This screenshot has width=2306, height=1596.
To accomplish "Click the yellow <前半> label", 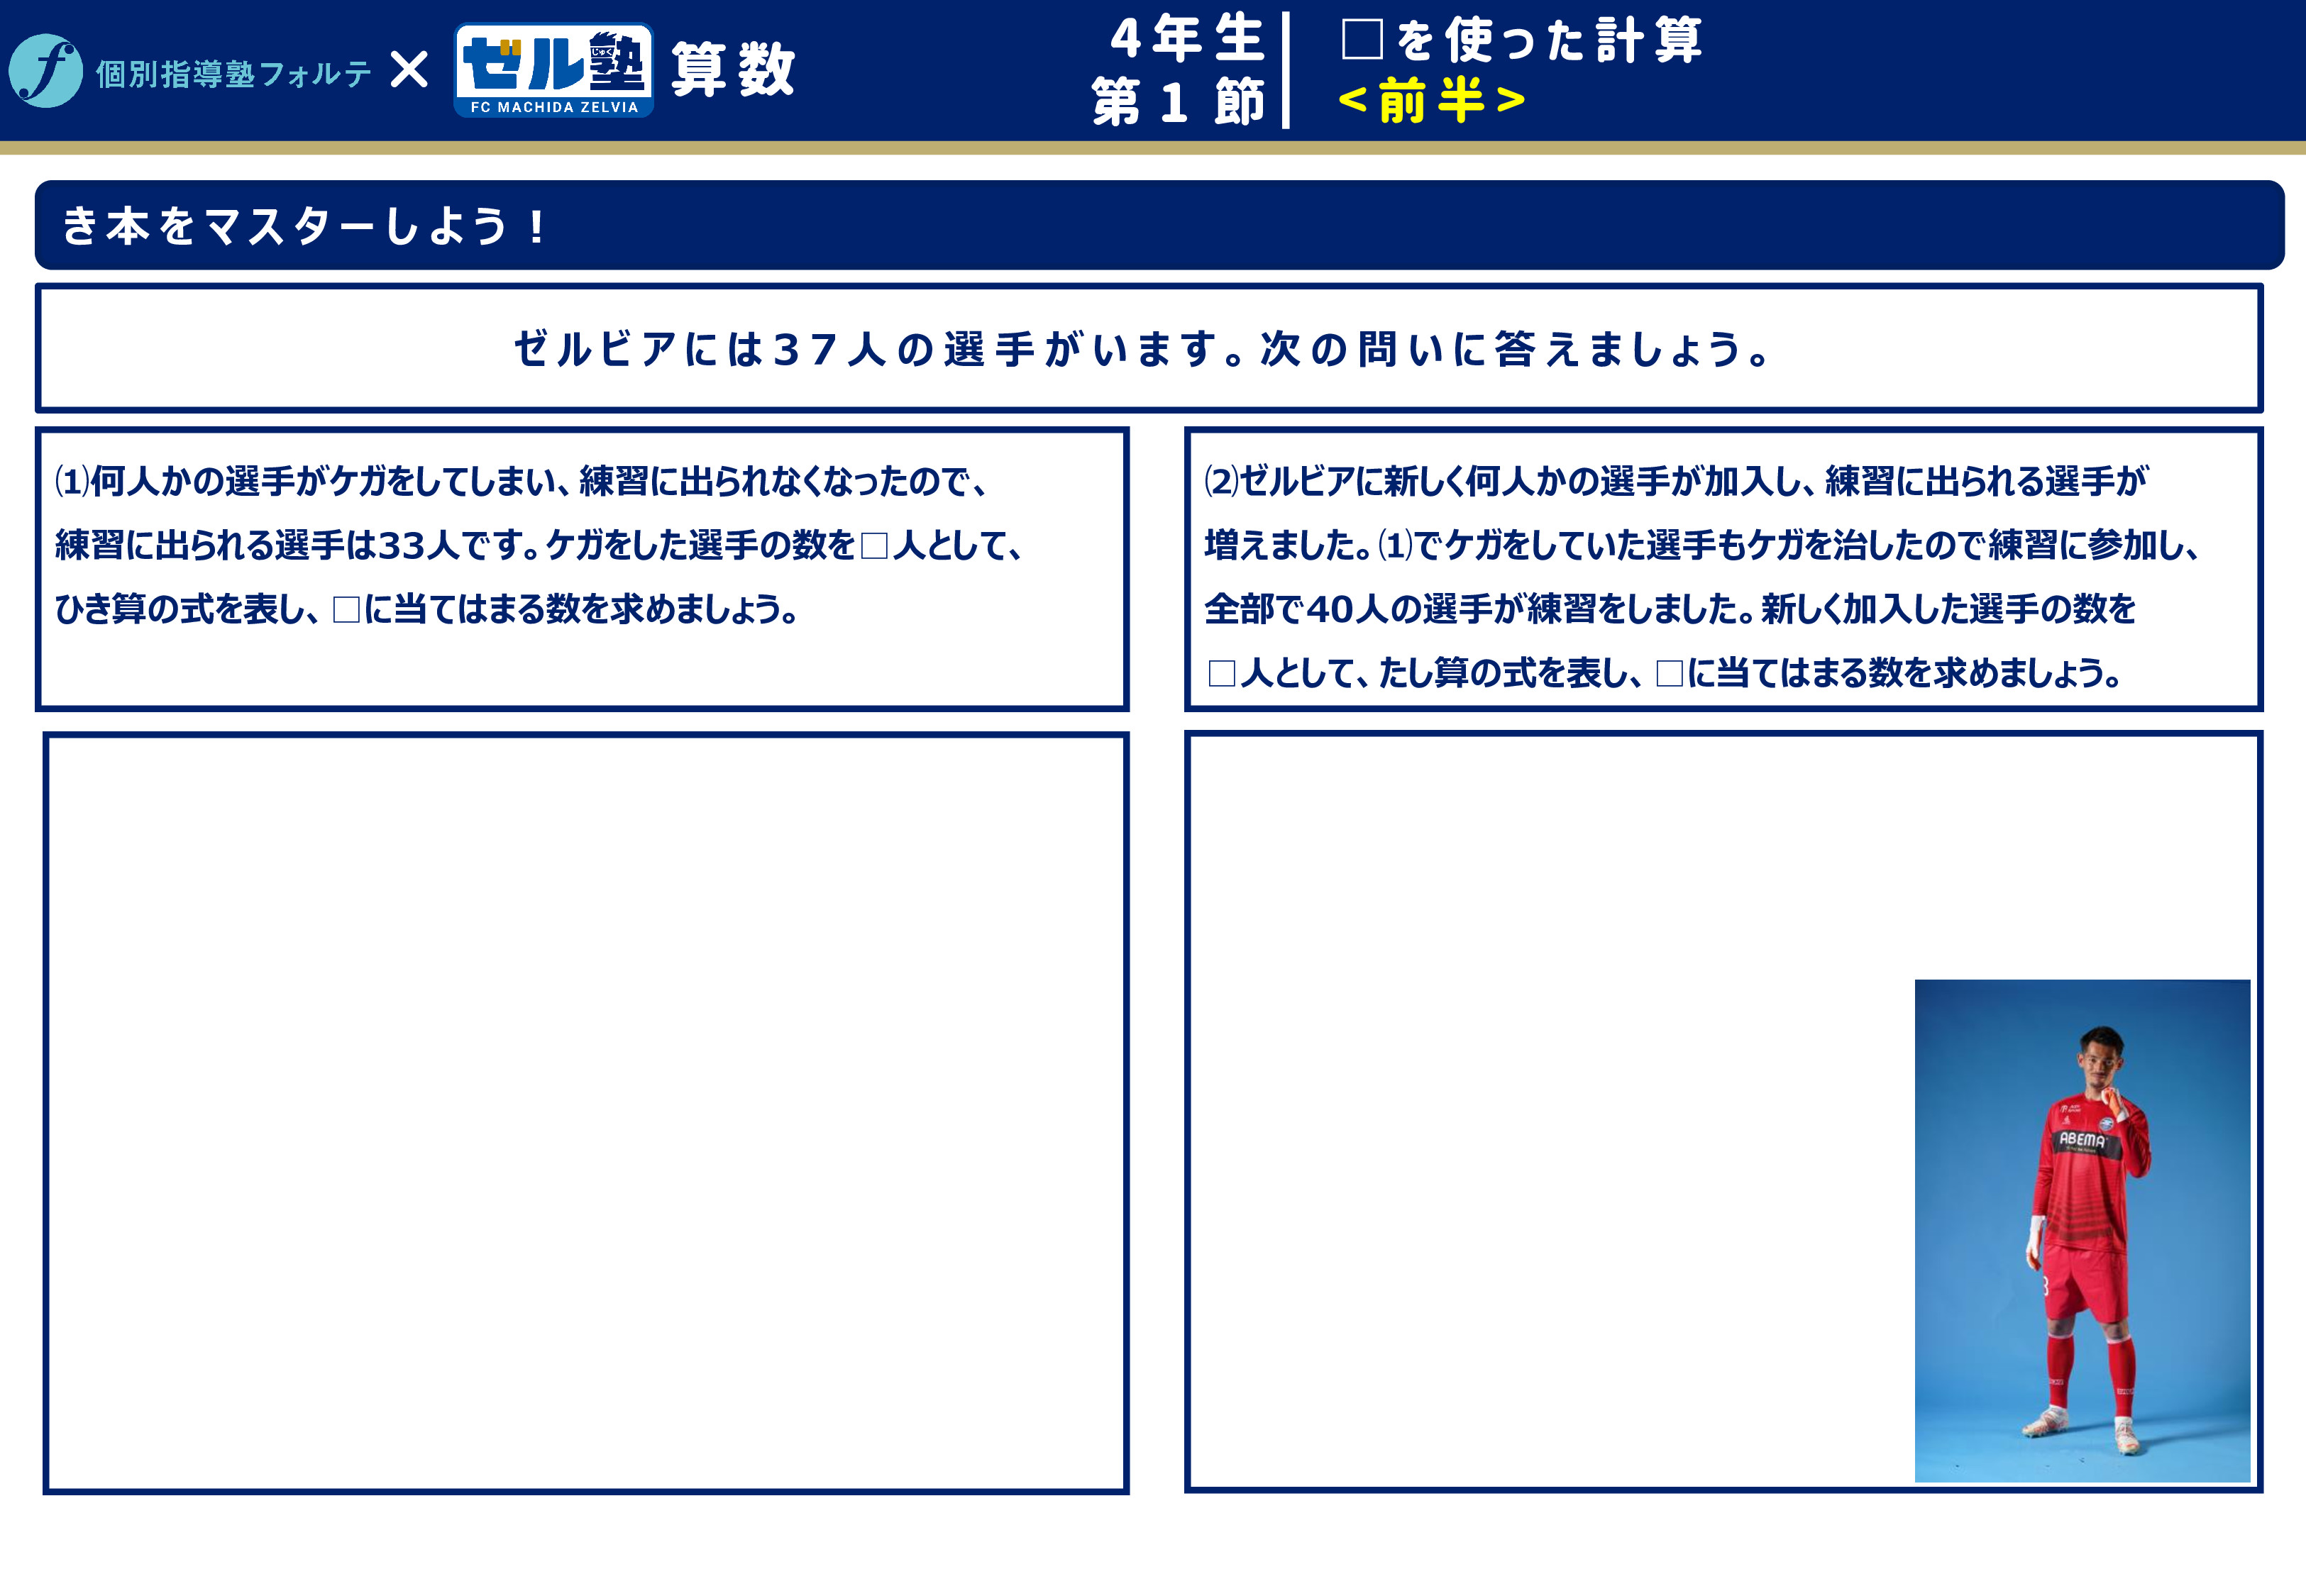I will 1431,100.
